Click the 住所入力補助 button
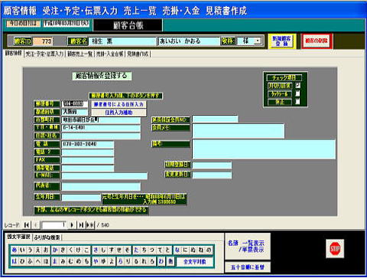Screen dimensions: 367x278 (119, 113)
